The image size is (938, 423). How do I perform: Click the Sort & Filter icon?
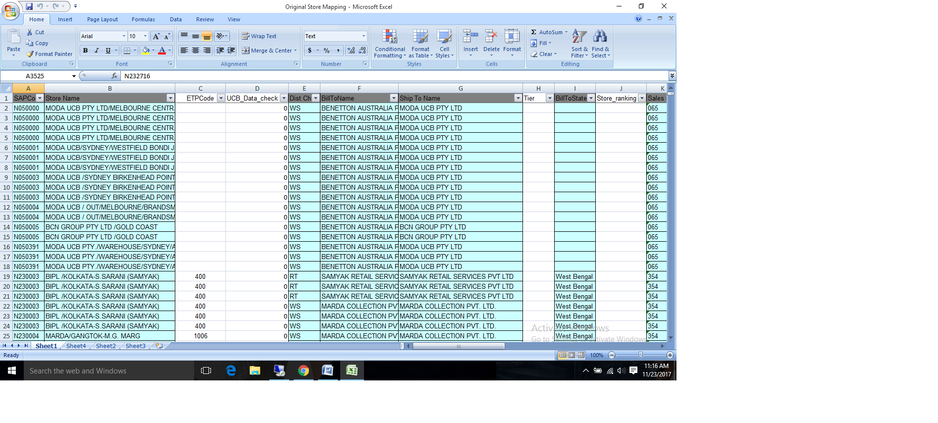point(579,37)
